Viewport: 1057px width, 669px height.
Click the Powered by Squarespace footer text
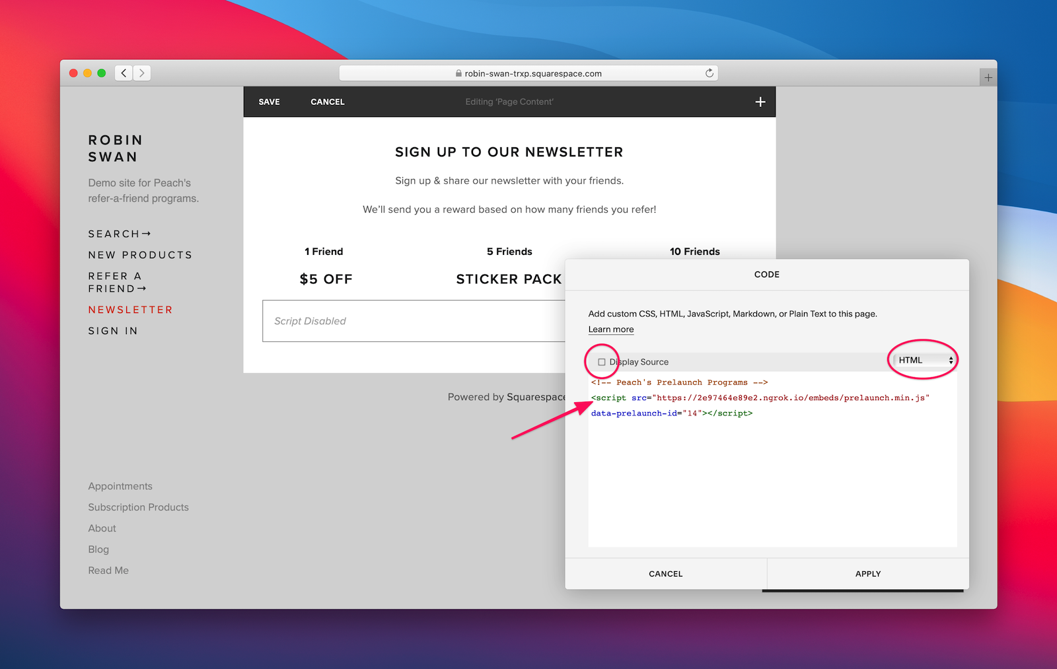(507, 397)
